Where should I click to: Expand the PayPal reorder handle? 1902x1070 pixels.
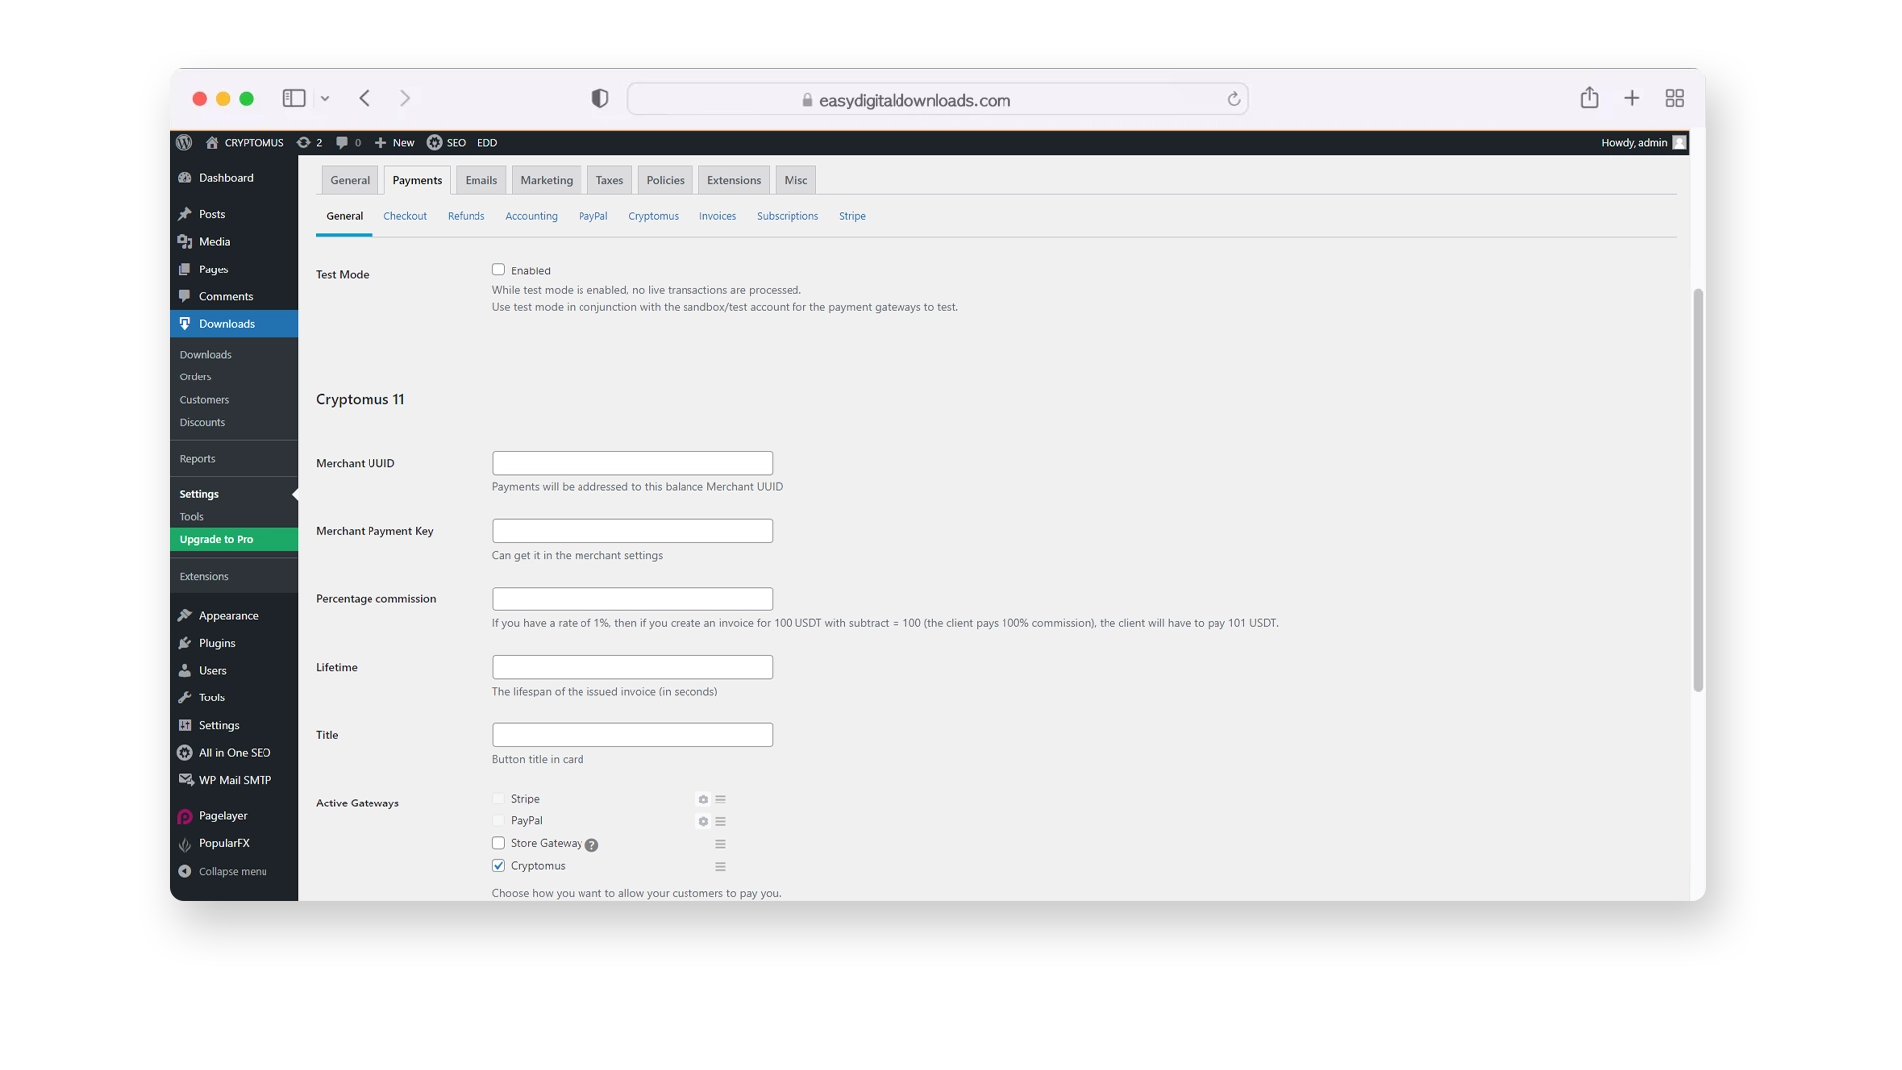[720, 820]
